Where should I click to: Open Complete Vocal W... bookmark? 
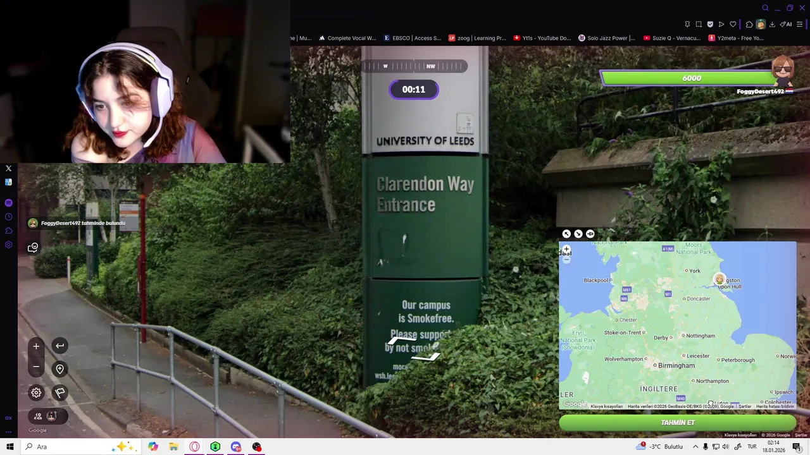pyautogui.click(x=347, y=38)
